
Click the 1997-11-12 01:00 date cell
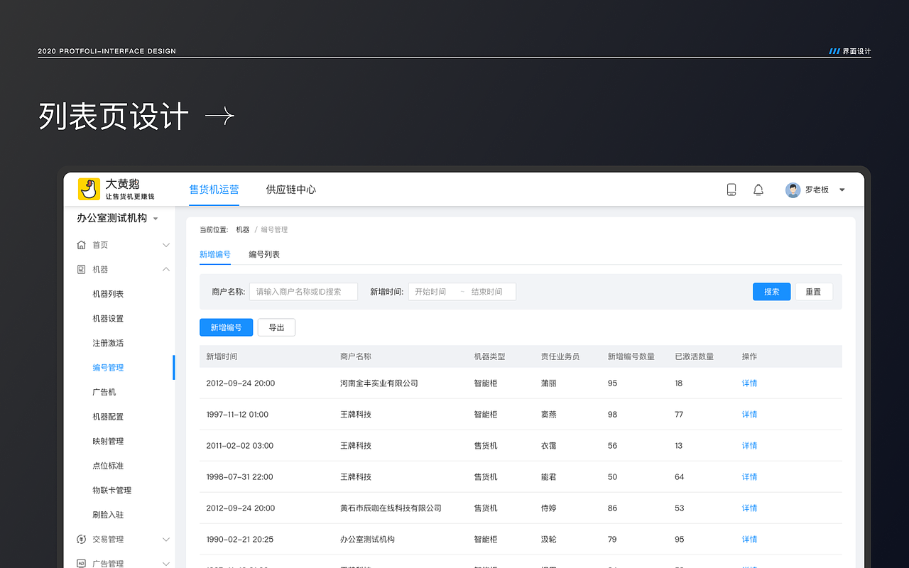(237, 415)
